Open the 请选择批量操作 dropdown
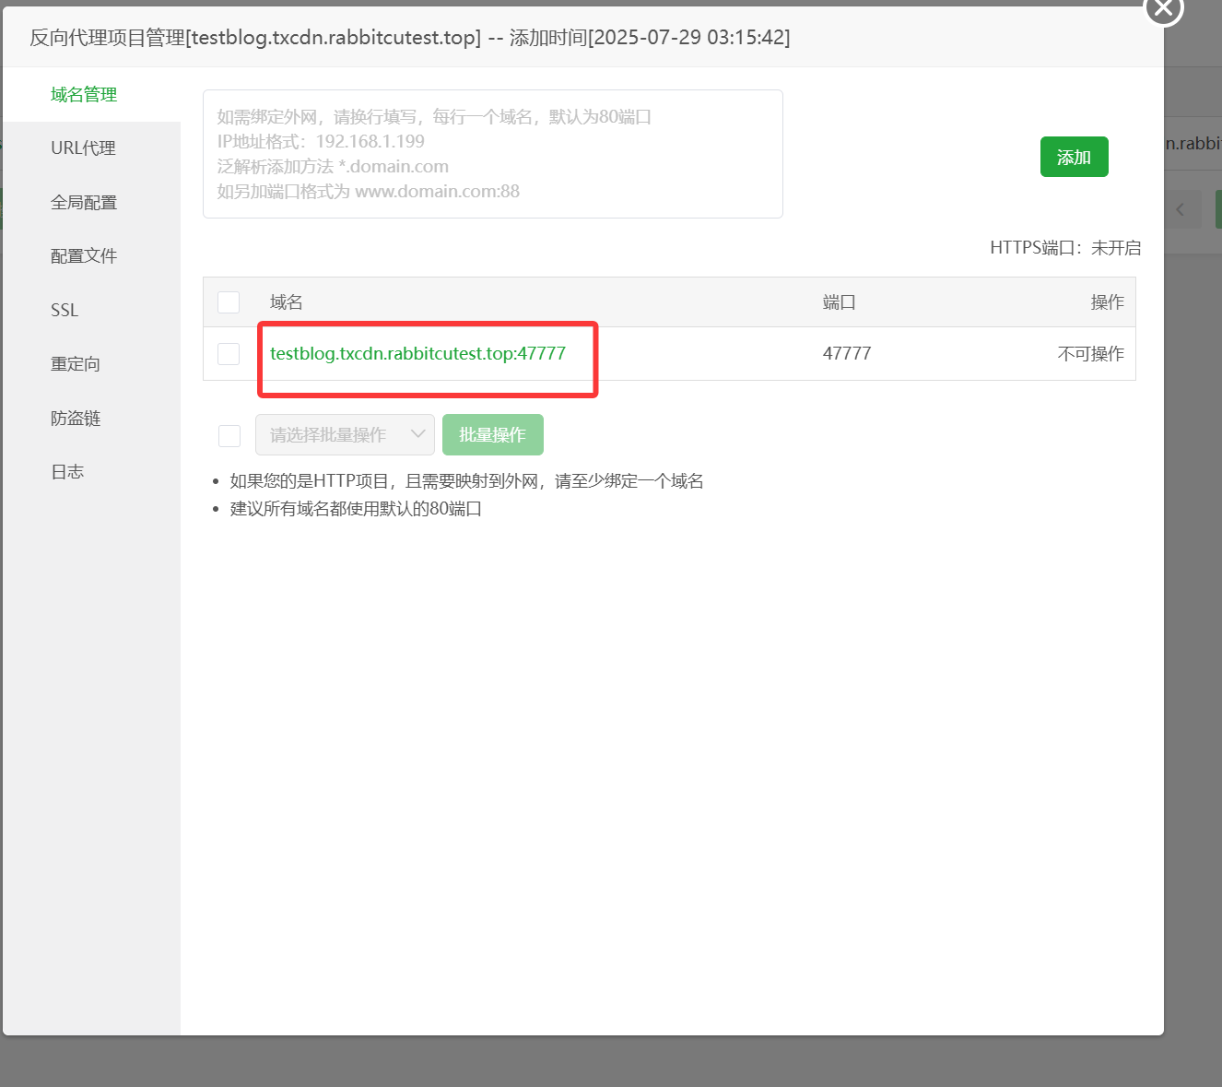The height and width of the screenshot is (1087, 1222). pos(345,434)
